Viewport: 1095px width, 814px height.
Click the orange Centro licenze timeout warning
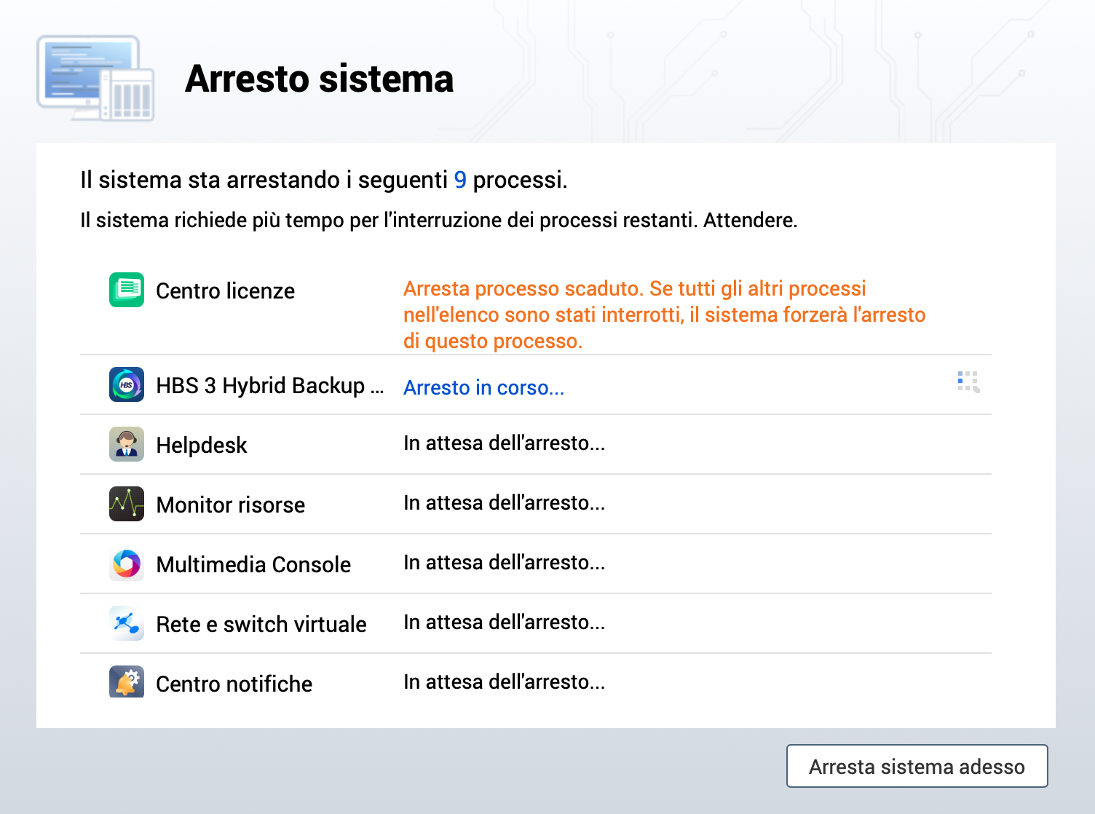pyautogui.click(x=664, y=315)
